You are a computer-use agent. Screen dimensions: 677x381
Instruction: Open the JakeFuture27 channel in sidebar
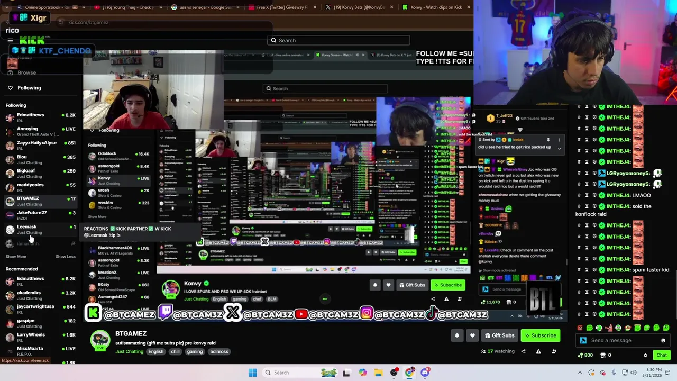(x=41, y=215)
